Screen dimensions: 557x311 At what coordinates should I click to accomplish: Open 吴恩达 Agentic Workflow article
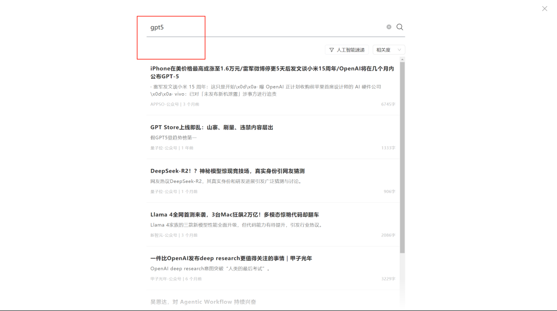point(203,302)
